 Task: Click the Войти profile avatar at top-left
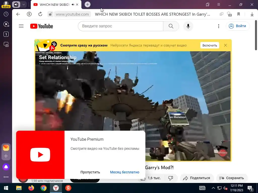[6, 5]
